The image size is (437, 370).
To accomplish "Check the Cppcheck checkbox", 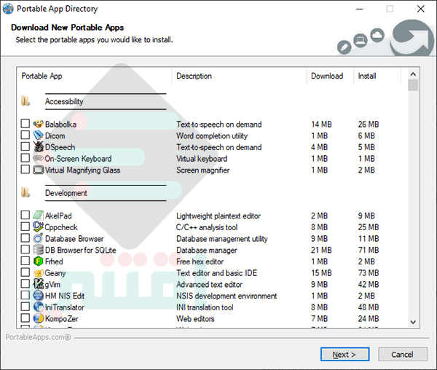I will 25,226.
